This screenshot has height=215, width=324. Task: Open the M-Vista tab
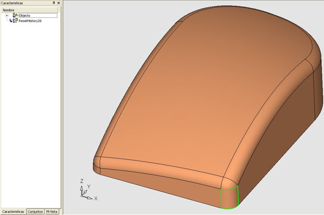52,212
